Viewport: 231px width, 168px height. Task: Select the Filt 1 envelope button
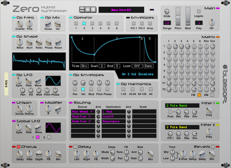click(134, 23)
